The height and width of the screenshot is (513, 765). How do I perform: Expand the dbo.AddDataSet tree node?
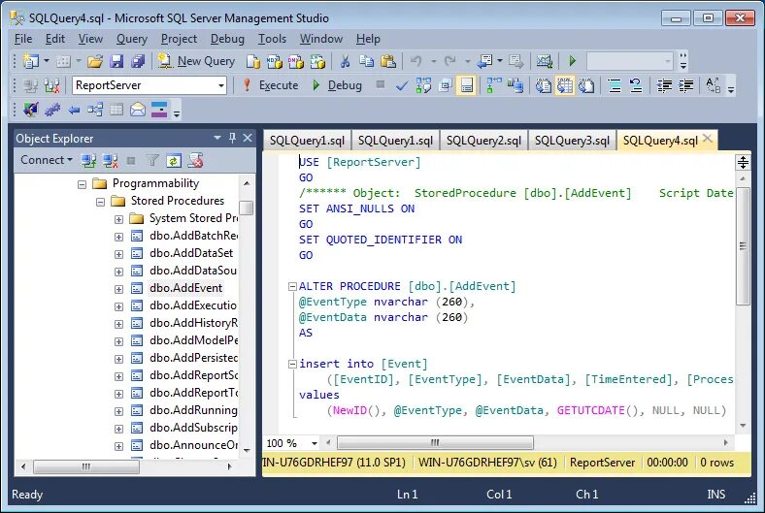coord(118,254)
